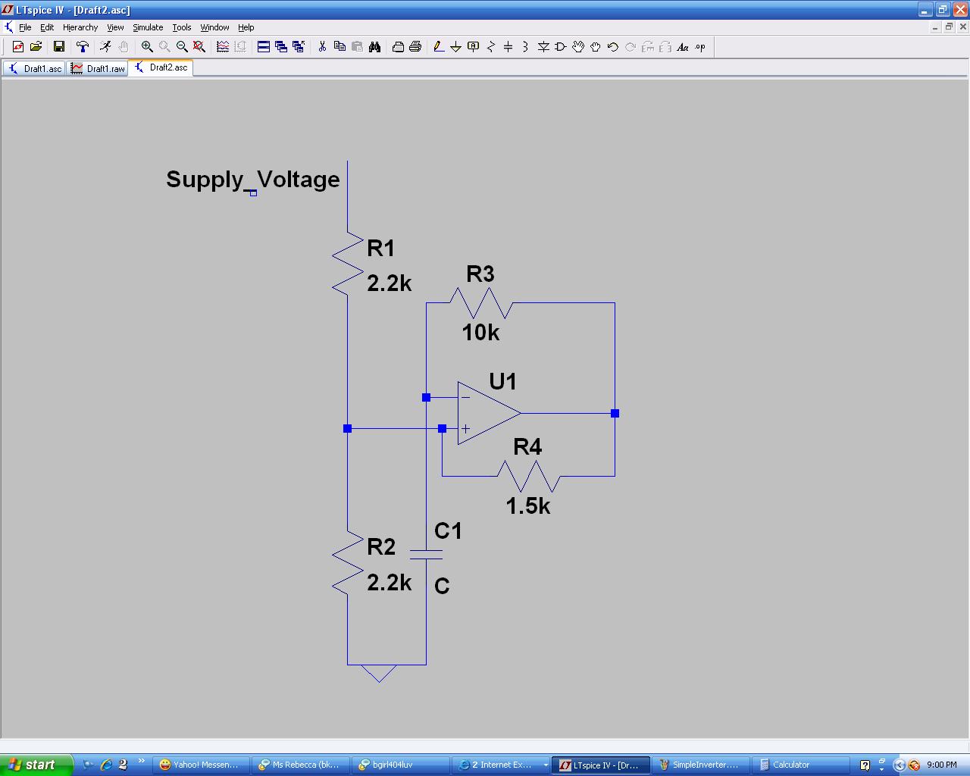Open Print Setup icon
The image size is (970, 776).
[x=398, y=47]
